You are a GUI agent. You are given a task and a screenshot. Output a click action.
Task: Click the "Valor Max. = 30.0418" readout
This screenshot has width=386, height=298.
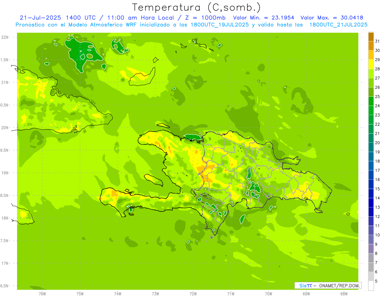coord(332,18)
